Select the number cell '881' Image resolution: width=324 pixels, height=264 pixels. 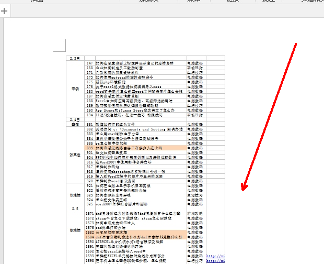tap(90, 125)
